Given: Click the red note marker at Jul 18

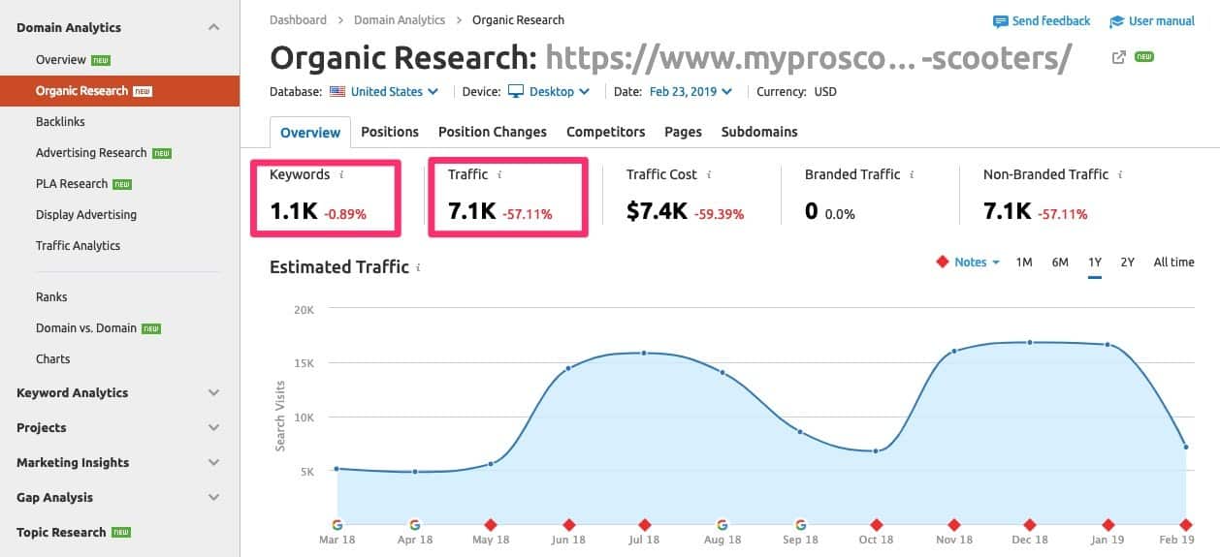Looking at the screenshot, I should (x=645, y=524).
